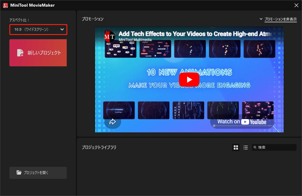
Task: Click the MT channel avatar in the video
Action: [x=109, y=36]
